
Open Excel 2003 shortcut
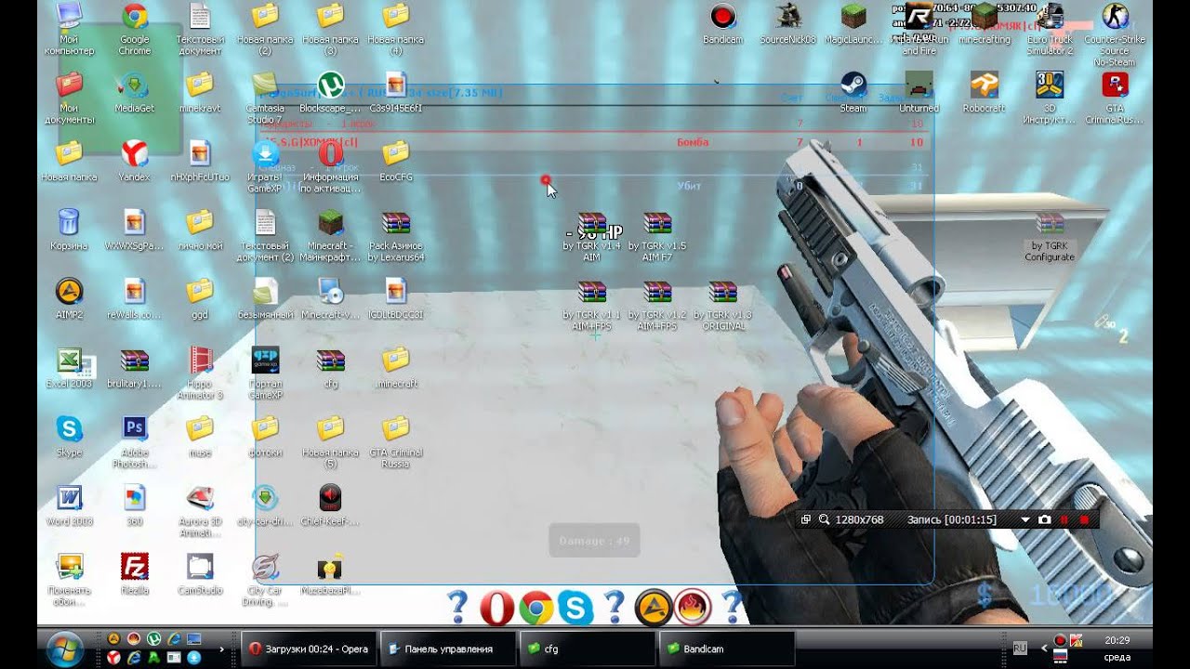[69, 360]
